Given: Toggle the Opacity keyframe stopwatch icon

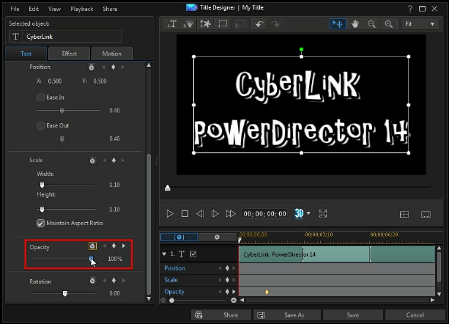Looking at the screenshot, I should tap(93, 246).
